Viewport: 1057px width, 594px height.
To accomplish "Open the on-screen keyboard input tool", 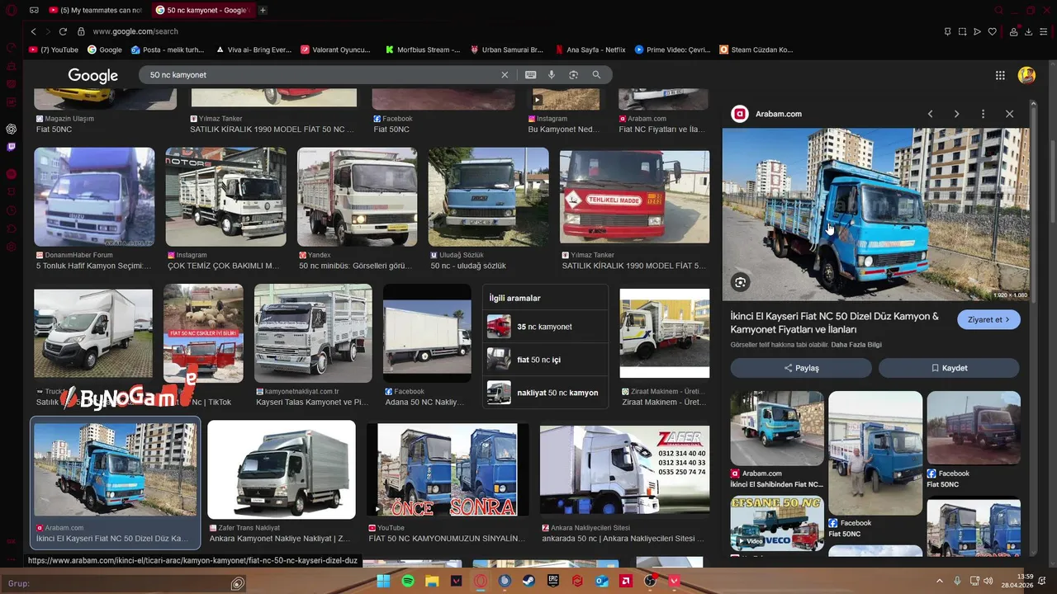I will click(x=530, y=75).
